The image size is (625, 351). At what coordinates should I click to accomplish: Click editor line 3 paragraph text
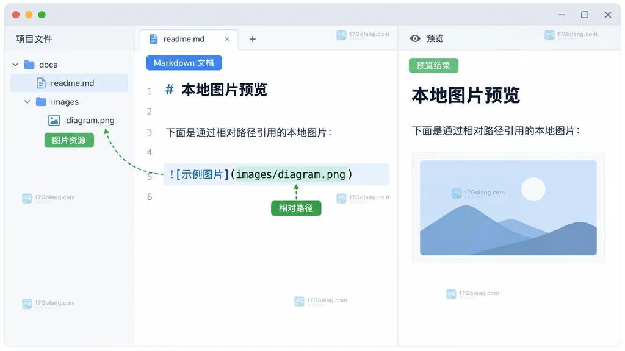(249, 132)
